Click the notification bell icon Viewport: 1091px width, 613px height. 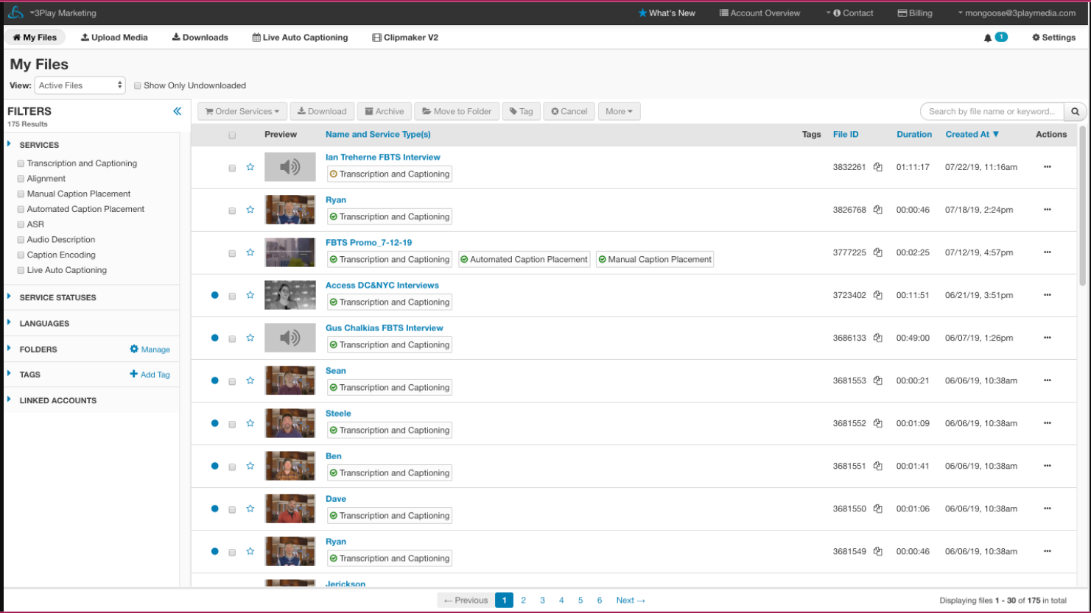click(988, 38)
